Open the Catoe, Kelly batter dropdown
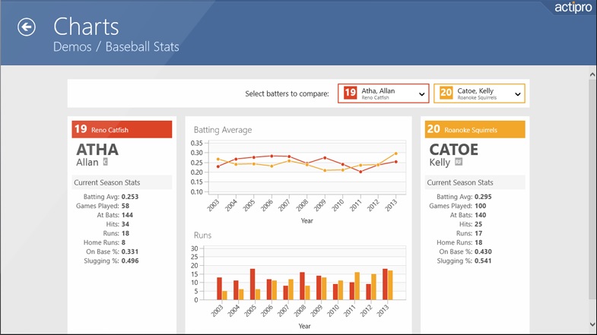The width and height of the screenshot is (597, 335). pyautogui.click(x=481, y=93)
